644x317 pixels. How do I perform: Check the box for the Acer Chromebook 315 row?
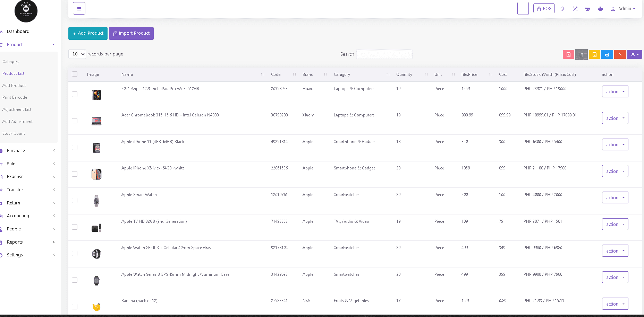75,121
